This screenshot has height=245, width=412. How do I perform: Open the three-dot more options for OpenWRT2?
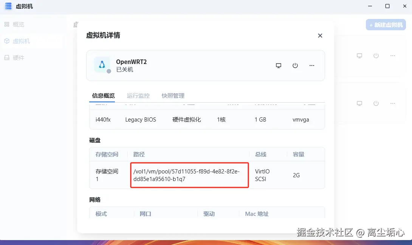(x=312, y=66)
